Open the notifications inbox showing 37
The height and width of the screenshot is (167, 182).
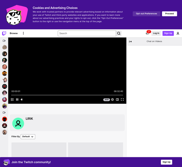(x=147, y=33)
